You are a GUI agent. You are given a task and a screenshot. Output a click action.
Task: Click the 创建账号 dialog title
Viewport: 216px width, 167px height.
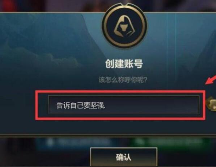[124, 64]
